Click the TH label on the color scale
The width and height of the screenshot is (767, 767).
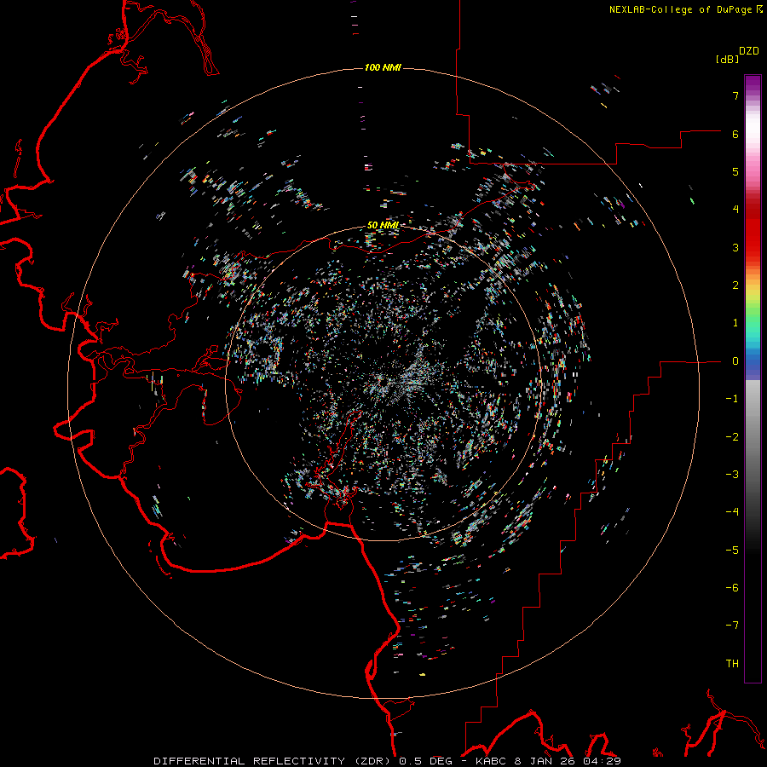click(x=732, y=664)
